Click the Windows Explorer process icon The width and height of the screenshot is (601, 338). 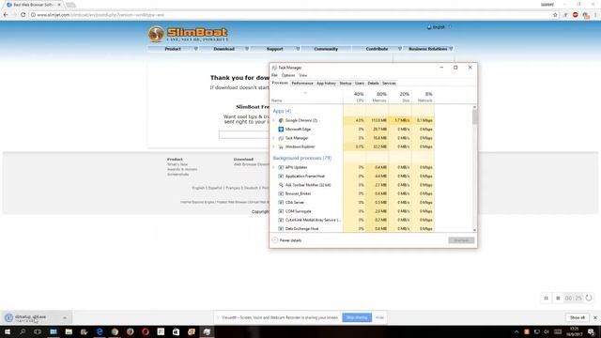281,146
